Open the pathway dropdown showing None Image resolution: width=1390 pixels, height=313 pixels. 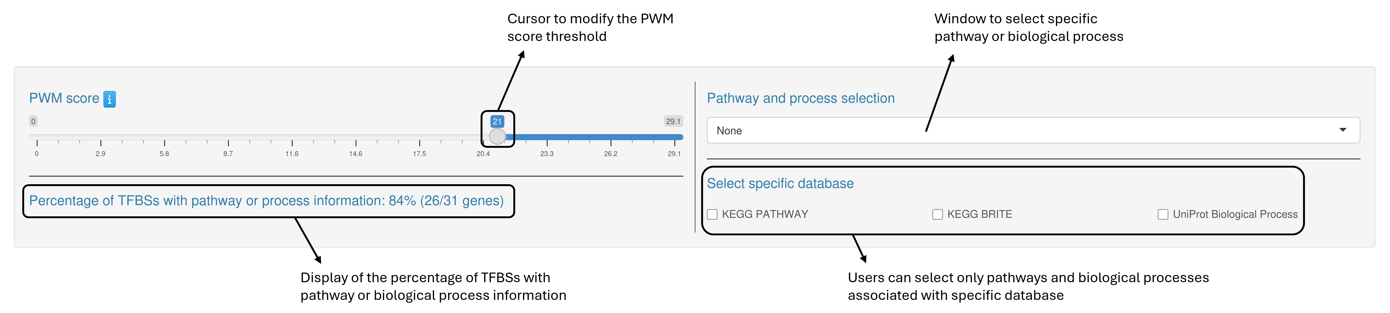click(1025, 130)
